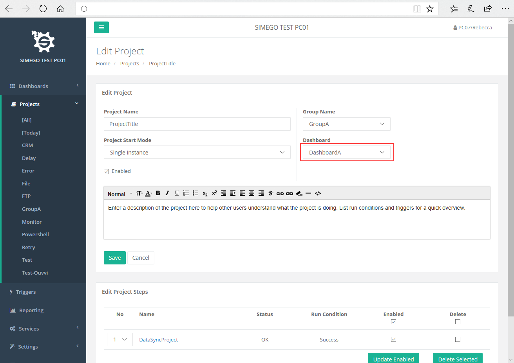Screen dimensions: 514x363
Task: Toggle strikethrough formatting
Action: point(271,193)
